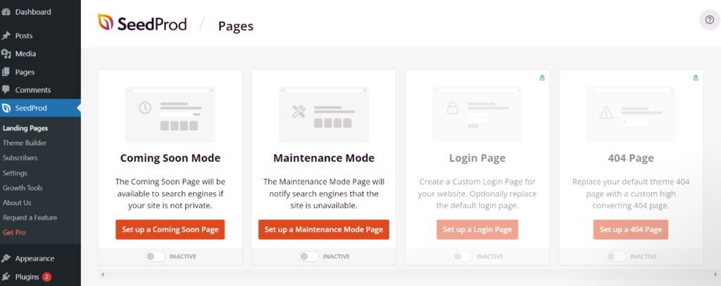Click the horizontal scrollbar track
This screenshot has height=286, width=721.
[409, 275]
